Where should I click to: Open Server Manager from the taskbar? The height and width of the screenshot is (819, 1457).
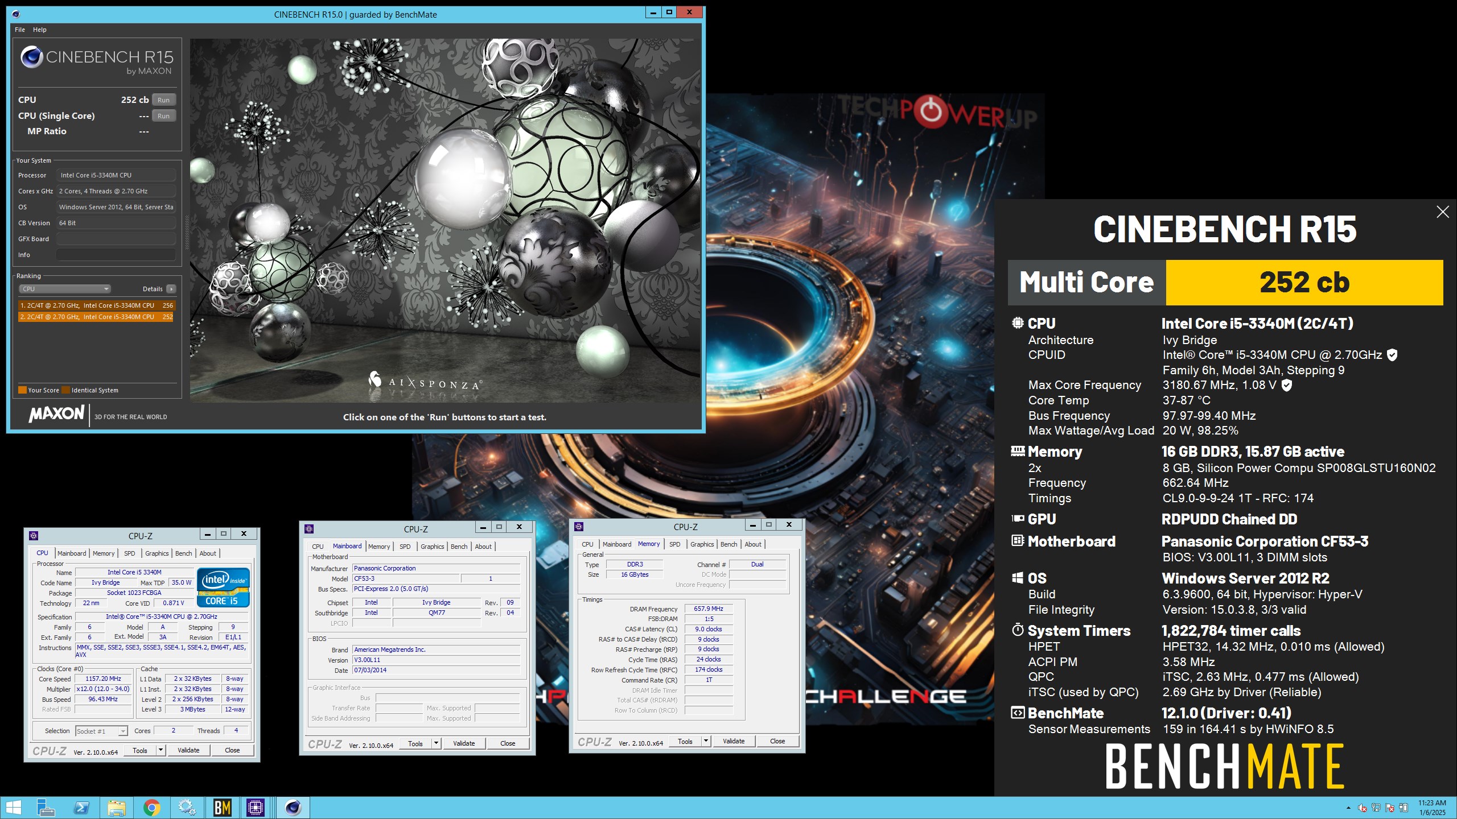pyautogui.click(x=46, y=808)
